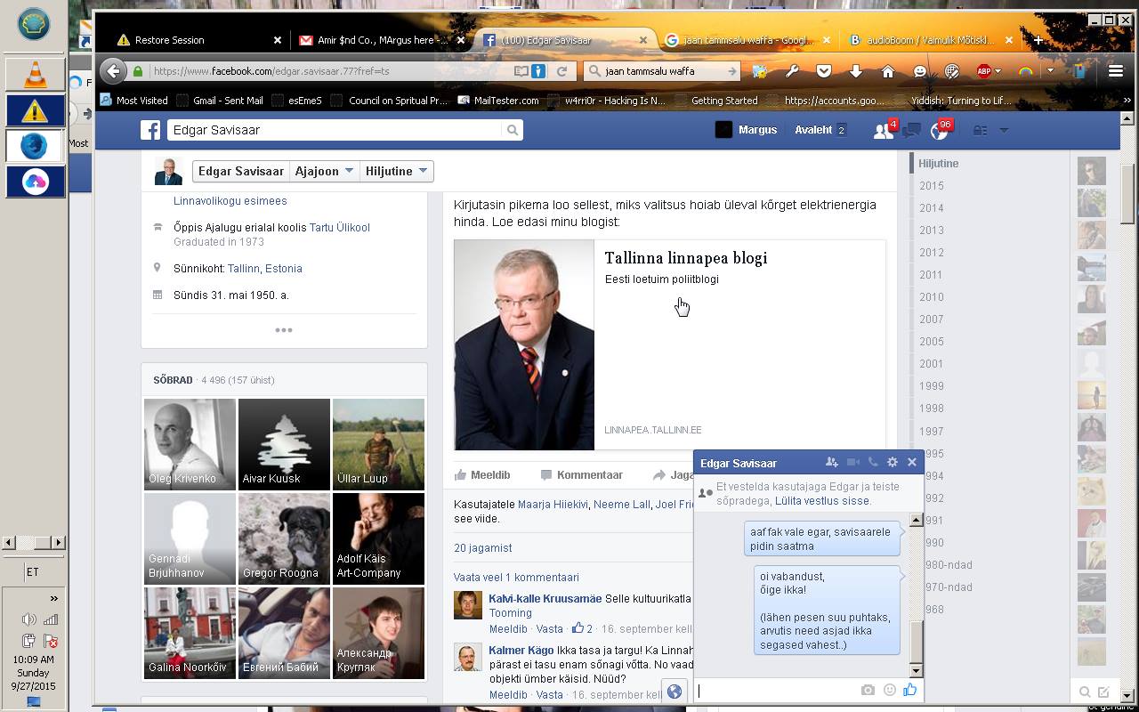Expand Facebook account dropdown arrow

click(x=1004, y=131)
